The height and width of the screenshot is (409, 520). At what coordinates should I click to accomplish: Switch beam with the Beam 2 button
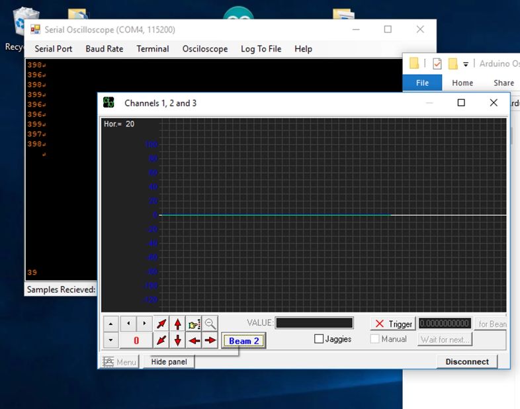[244, 341]
